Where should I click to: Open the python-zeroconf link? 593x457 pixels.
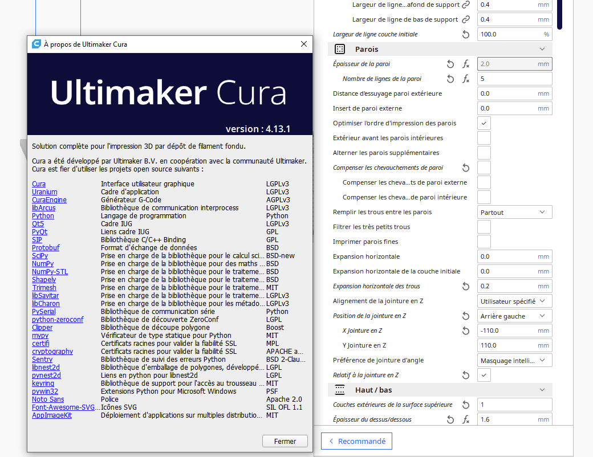(58, 320)
